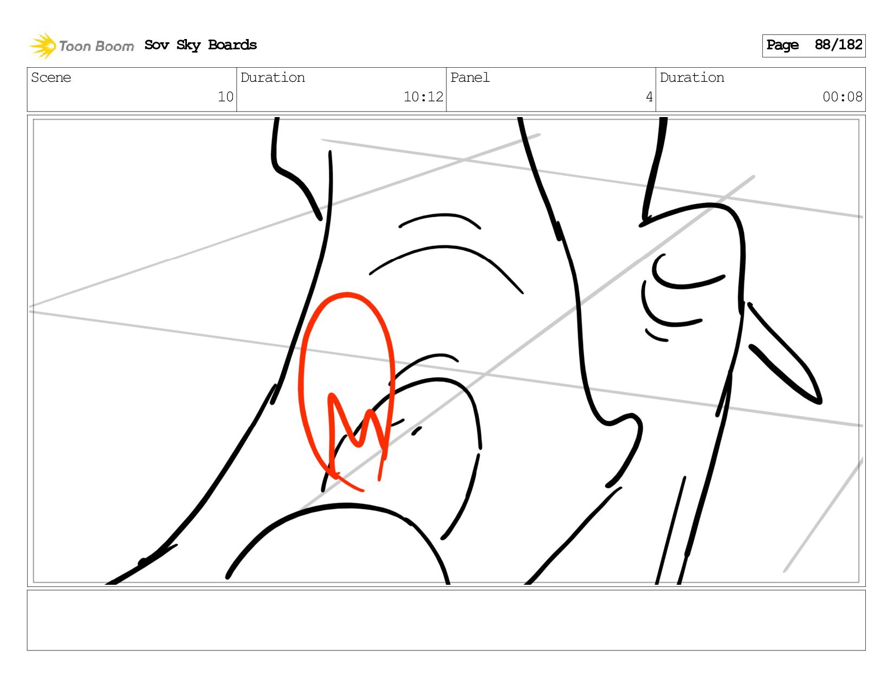The width and height of the screenshot is (894, 691).
Task: Click the empty notes box below panel
Action: [x=446, y=620]
